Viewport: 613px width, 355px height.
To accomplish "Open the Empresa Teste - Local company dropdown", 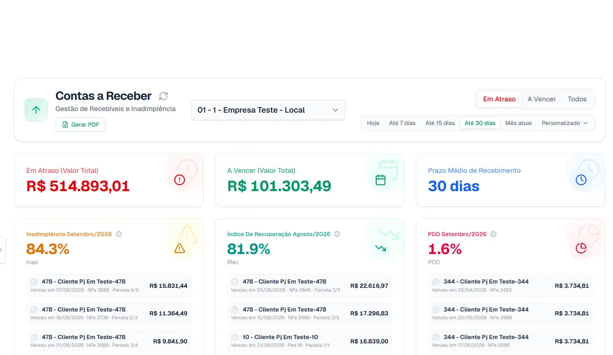I will [x=268, y=110].
